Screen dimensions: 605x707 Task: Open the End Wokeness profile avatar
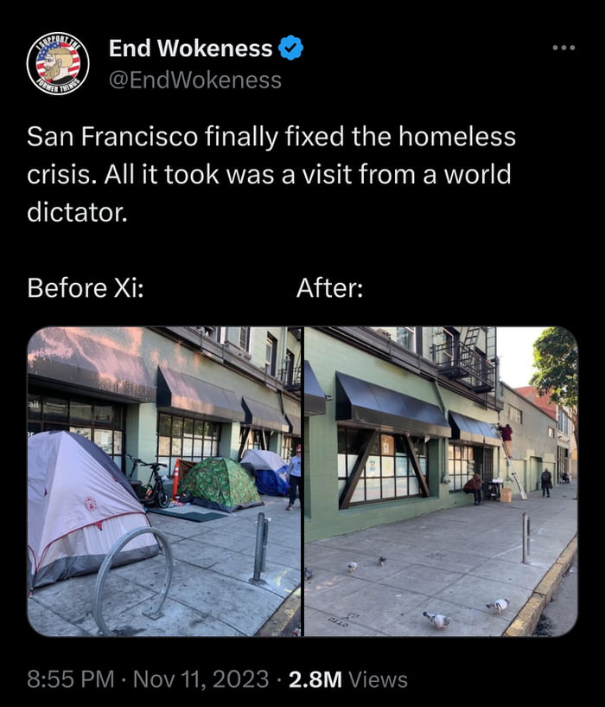tap(58, 63)
